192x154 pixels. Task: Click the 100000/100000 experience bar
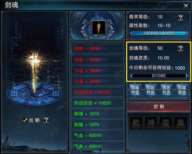(x=159, y=33)
